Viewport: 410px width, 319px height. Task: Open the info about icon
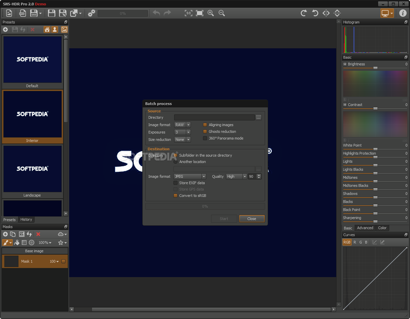point(403,13)
